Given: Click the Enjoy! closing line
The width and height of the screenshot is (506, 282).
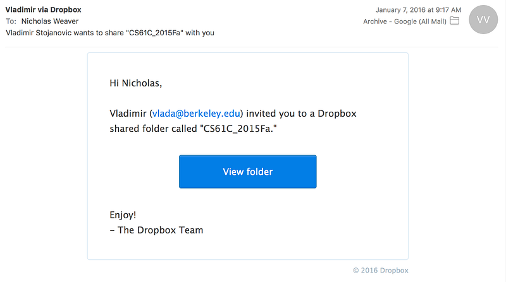Looking at the screenshot, I should coord(123,214).
